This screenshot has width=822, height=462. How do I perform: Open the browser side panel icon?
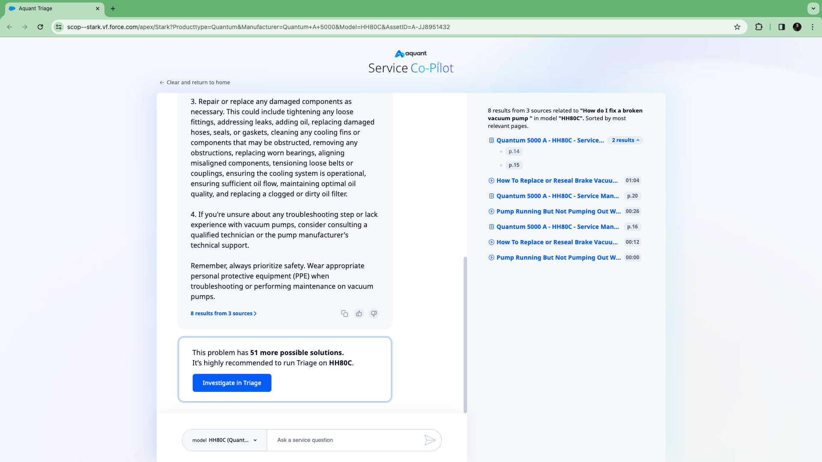coord(781,27)
